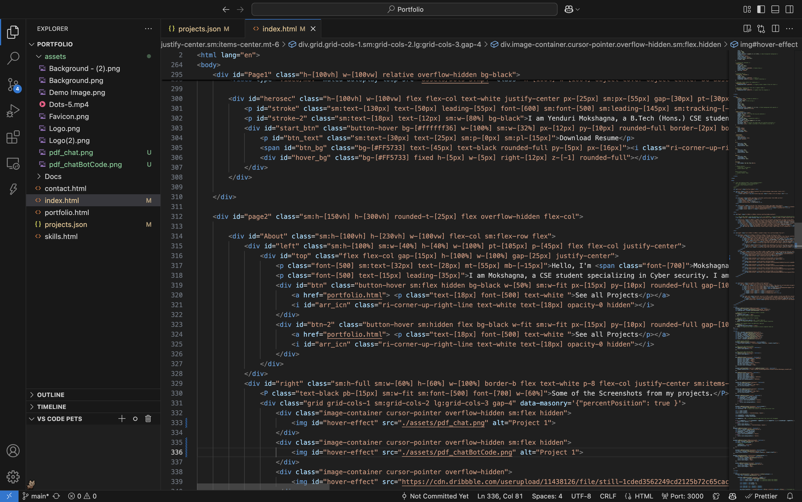Open the div.image-container breadcrumb item

pyautogui.click(x=606, y=44)
